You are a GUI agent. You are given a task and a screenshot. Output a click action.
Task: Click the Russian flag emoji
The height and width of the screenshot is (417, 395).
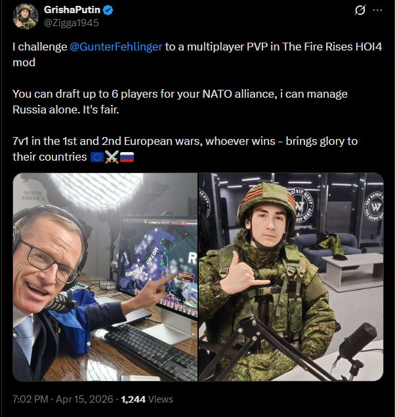click(126, 157)
